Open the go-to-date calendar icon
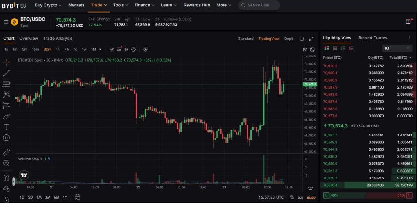 click(77, 197)
